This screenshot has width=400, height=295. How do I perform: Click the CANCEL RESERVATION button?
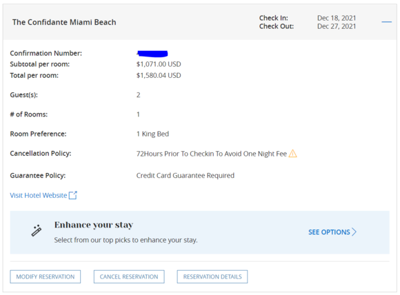[129, 276]
